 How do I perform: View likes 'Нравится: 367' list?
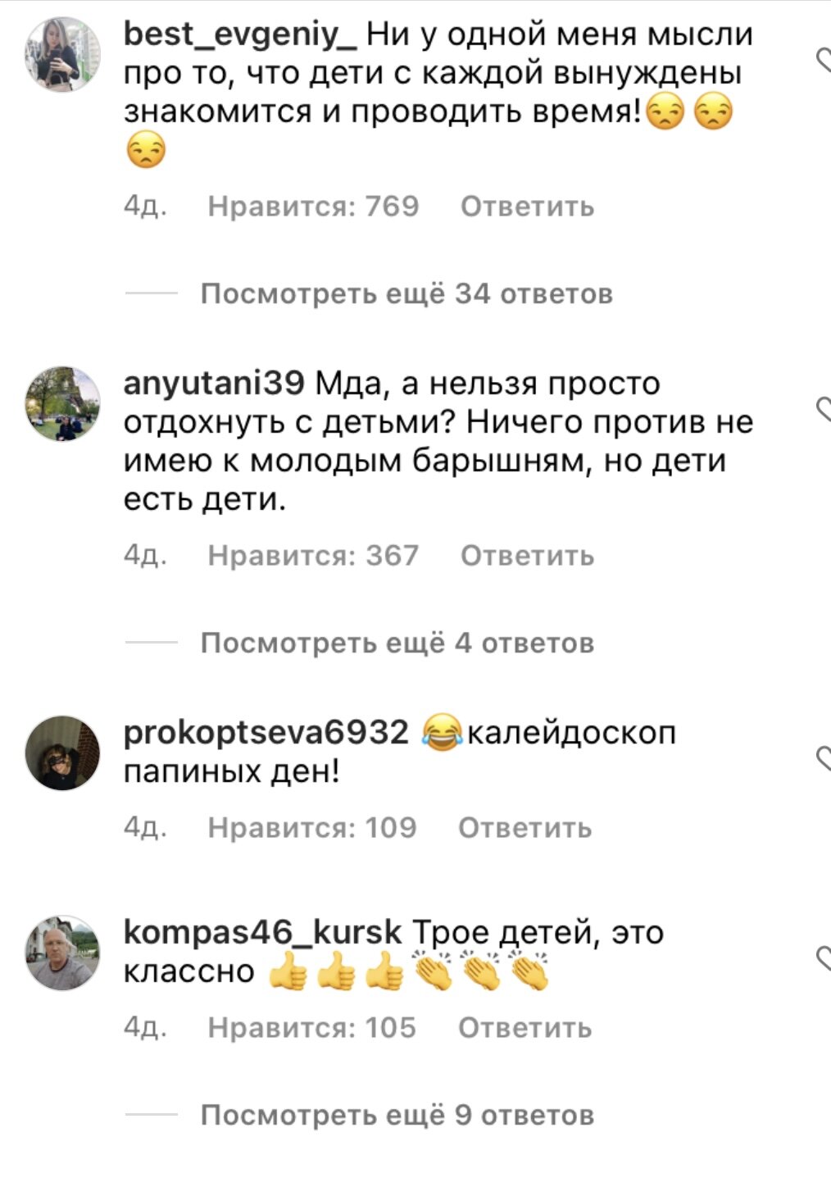coord(313,556)
